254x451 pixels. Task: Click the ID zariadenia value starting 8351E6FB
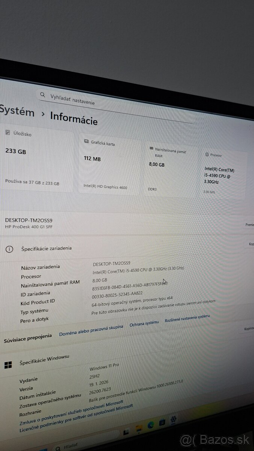[x=130, y=286]
